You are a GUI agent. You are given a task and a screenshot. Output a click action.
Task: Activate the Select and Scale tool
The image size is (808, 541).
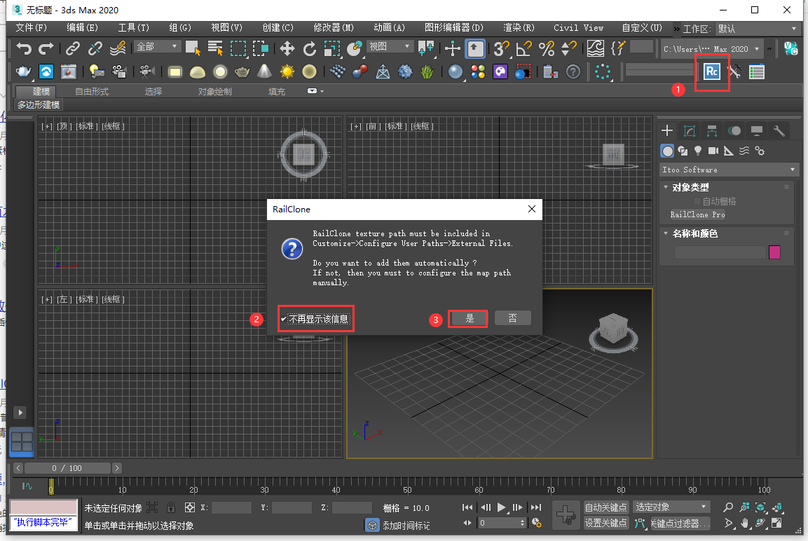click(332, 49)
